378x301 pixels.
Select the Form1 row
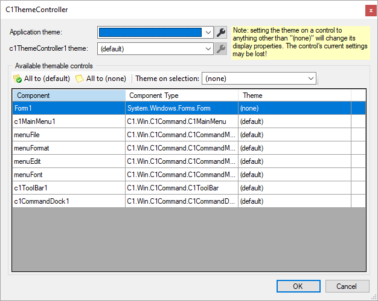pyautogui.click(x=69, y=108)
